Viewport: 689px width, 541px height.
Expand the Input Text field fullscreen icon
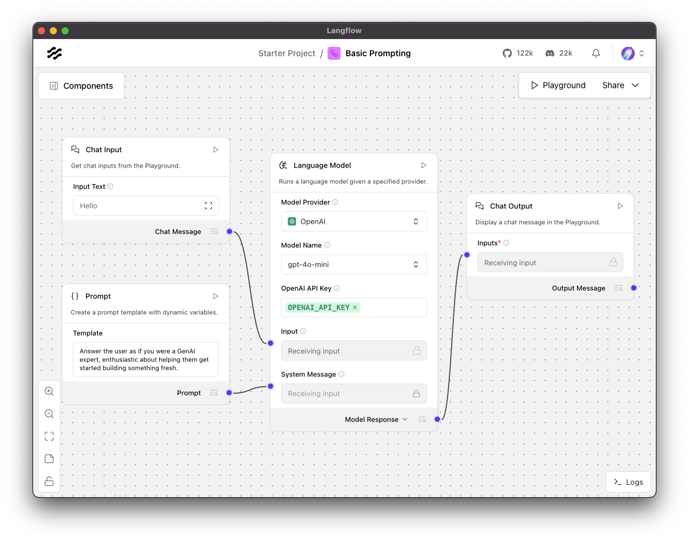208,206
